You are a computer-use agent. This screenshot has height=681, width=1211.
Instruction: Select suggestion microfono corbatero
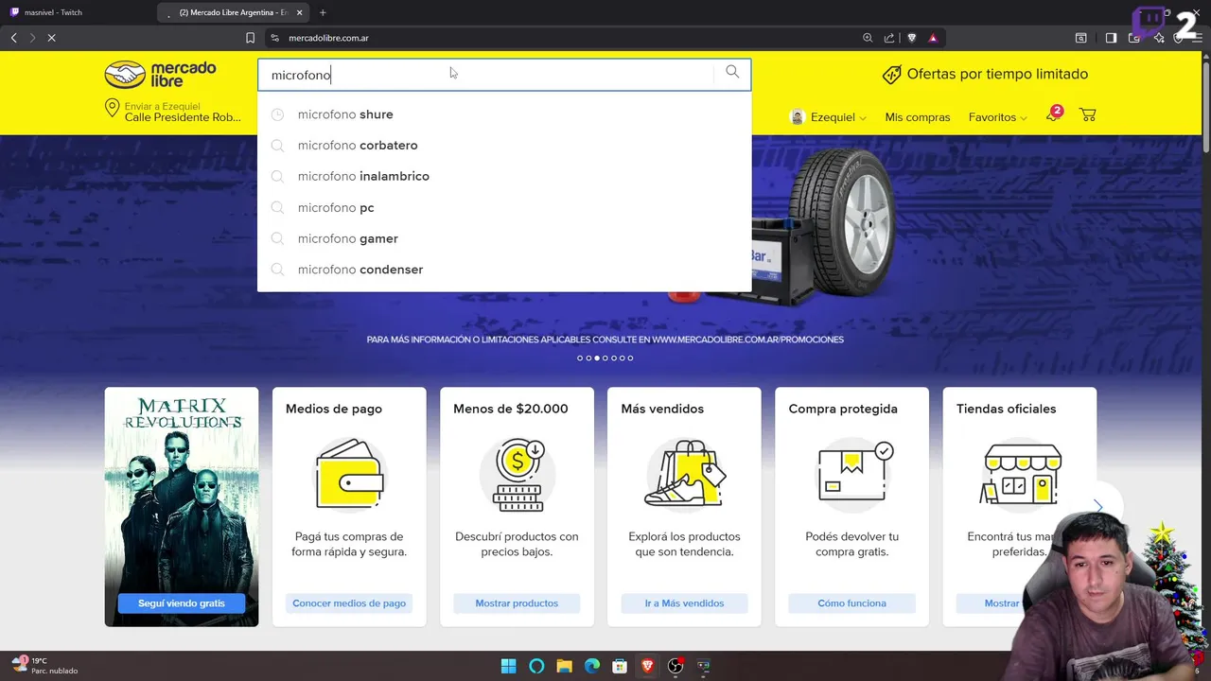(504, 146)
